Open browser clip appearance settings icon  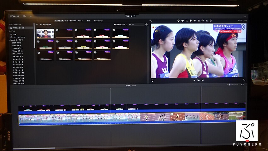[147, 25]
